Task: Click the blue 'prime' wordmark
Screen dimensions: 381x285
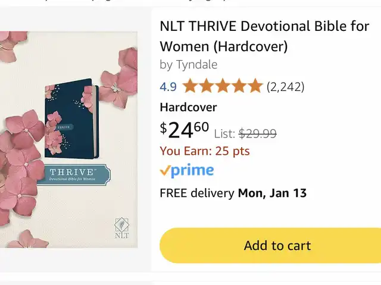Action: (x=192, y=171)
